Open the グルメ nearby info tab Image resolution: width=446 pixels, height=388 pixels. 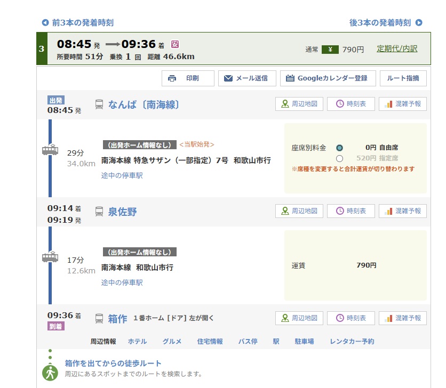[172, 342]
